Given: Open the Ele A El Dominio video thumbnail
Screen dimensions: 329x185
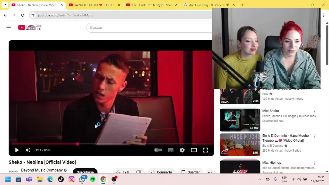Looking at the screenshot, I should pyautogui.click(x=240, y=145).
